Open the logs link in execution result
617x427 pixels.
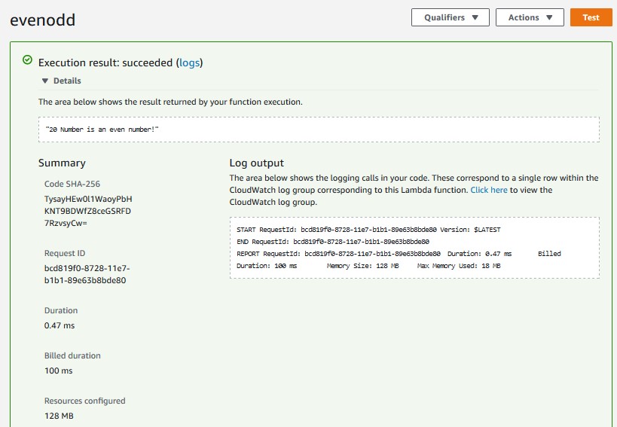189,63
